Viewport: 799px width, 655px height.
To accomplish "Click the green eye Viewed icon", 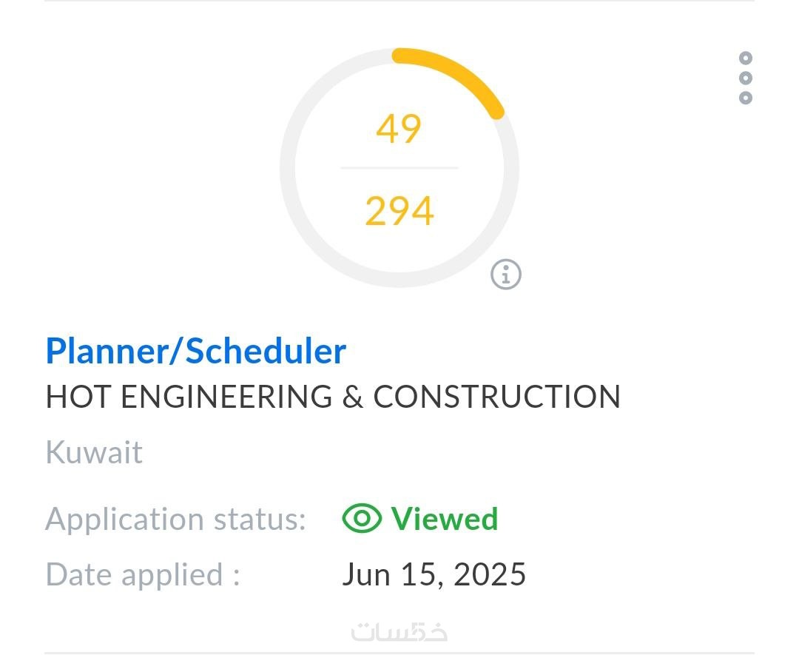I will (x=362, y=519).
